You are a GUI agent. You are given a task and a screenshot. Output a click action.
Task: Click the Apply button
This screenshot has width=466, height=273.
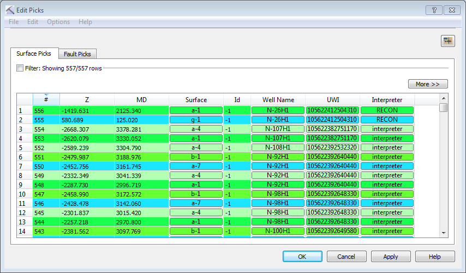coord(391,257)
